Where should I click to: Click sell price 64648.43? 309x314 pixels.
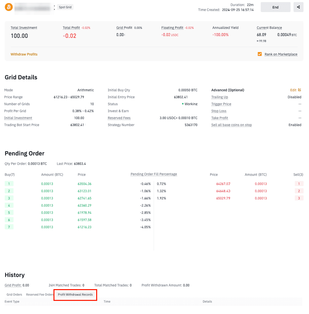point(223,191)
